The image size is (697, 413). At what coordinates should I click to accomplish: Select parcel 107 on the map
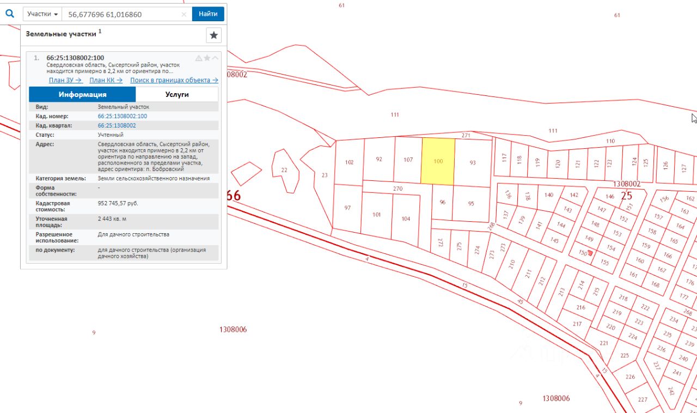[408, 160]
